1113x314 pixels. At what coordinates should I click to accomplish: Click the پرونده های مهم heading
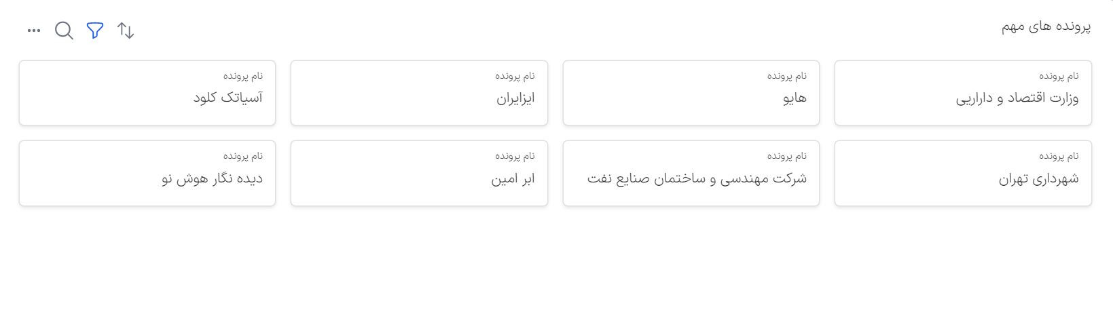coord(1046,26)
